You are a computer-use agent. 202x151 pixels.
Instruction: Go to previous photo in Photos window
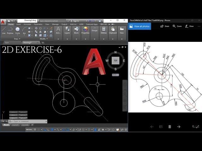(x=152, y=127)
